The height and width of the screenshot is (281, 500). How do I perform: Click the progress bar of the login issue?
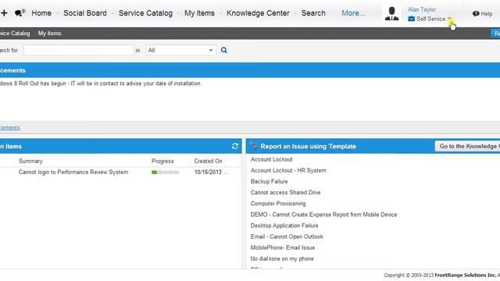pos(165,173)
